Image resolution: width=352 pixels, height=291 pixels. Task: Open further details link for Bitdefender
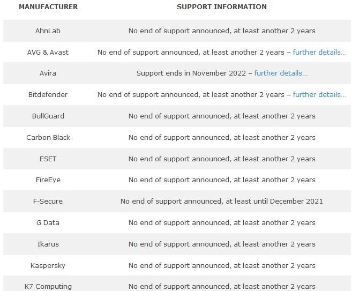click(319, 94)
